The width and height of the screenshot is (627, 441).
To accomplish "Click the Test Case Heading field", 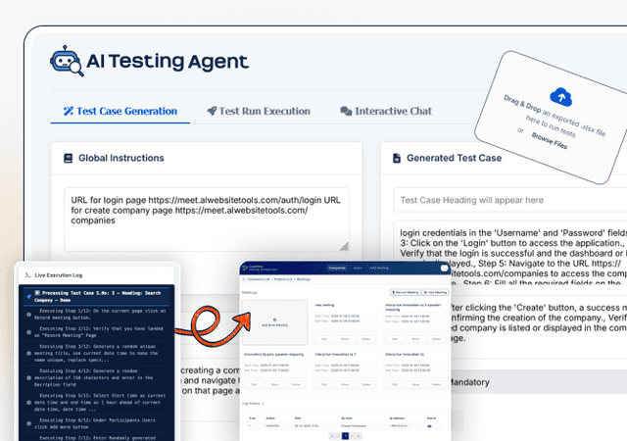I will [x=509, y=200].
